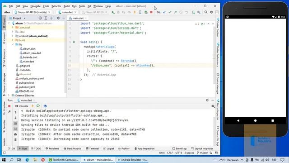Click Git push arrow icon
Image resolution: width=289 pixels, height=163 pixels.
click(x=175, y=12)
